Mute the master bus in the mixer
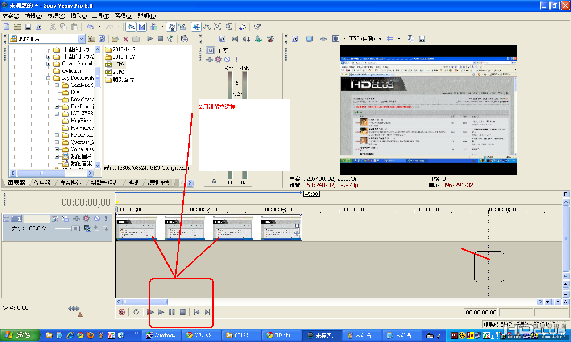Image resolution: width=571 pixels, height=342 pixels. click(227, 59)
